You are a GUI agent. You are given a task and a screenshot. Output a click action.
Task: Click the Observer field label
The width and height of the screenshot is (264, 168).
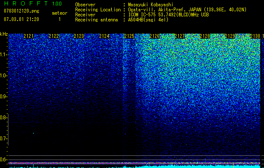(x=85, y=5)
